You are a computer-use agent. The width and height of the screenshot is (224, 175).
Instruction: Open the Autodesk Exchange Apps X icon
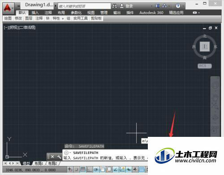coord(157,6)
